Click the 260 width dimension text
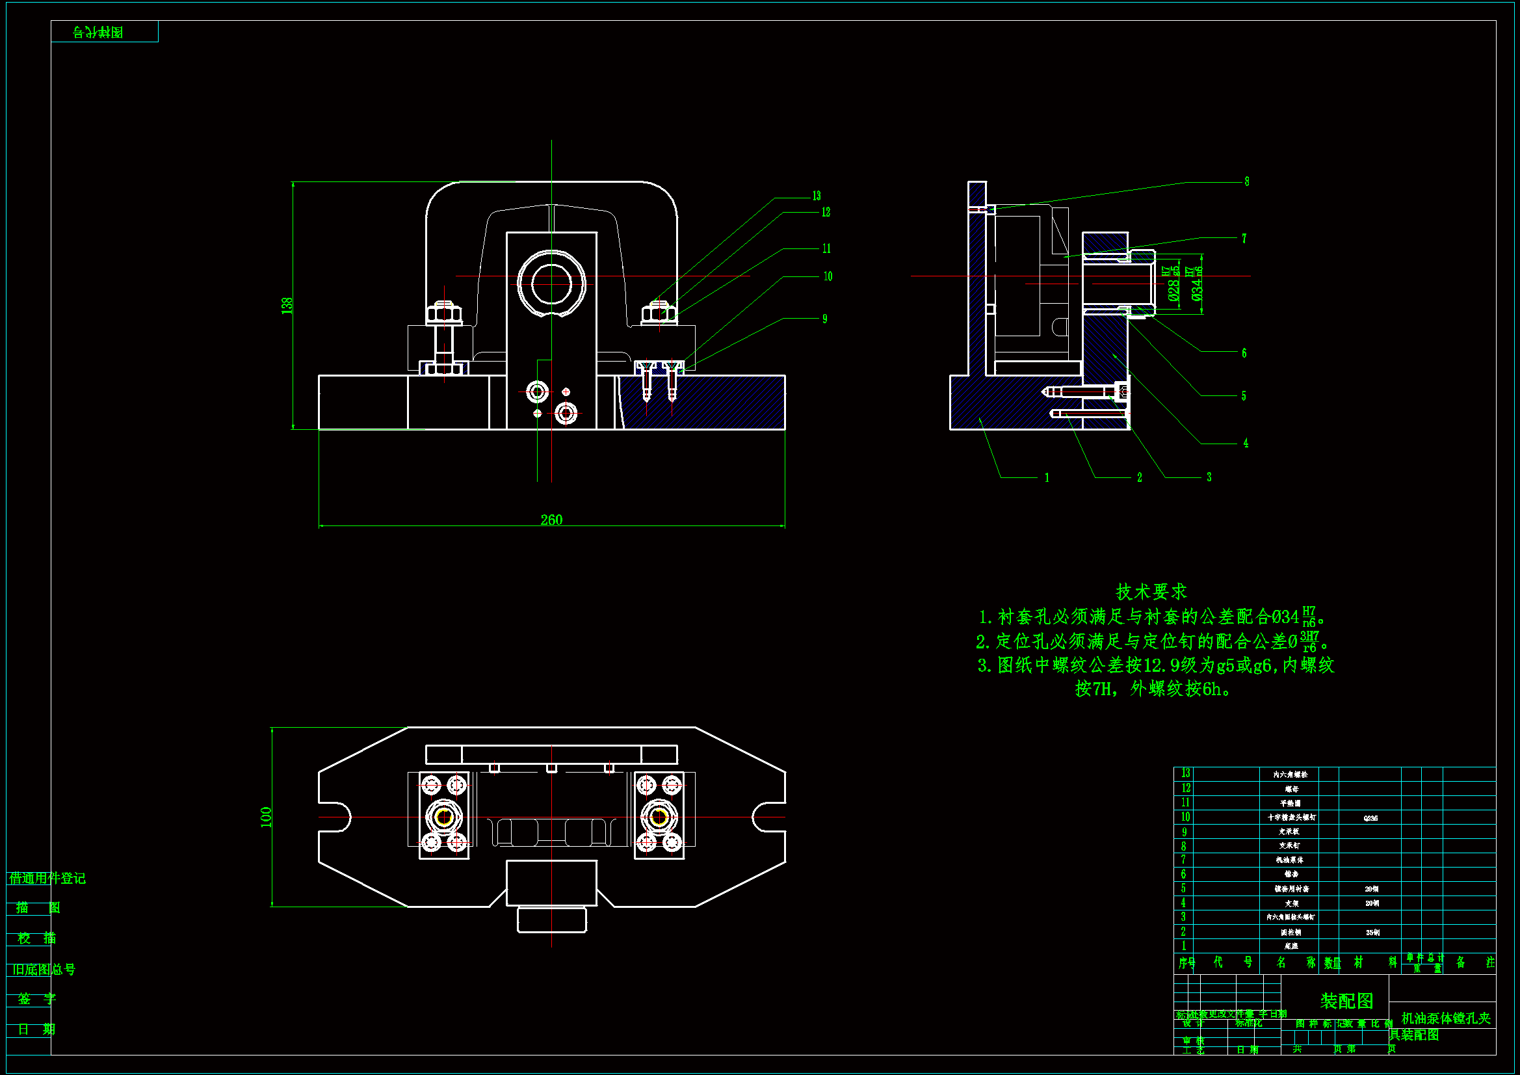This screenshot has width=1520, height=1075. tap(551, 520)
